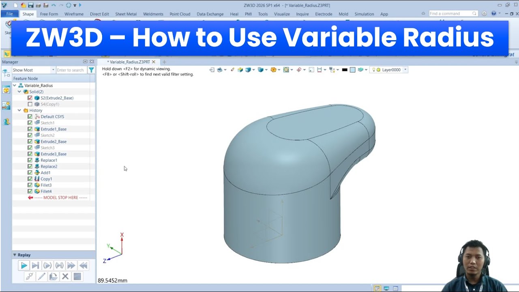The image size is (519, 292).
Task: Click the yellow box icon in Manager sidebar
Action: coord(6,90)
